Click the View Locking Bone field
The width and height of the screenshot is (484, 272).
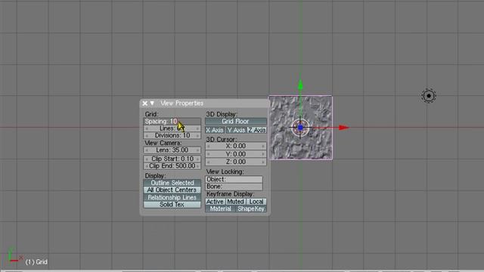[234, 187]
